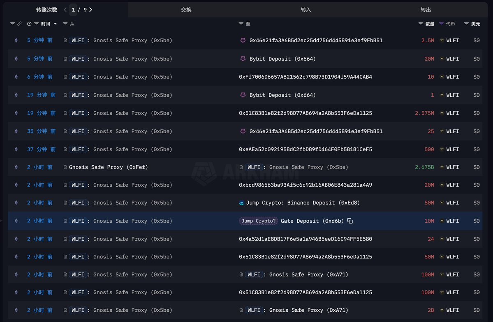The image size is (493, 322).
Task: Open Jump Crypto: Binance Deposit (0xEd8)
Action: 303,203
